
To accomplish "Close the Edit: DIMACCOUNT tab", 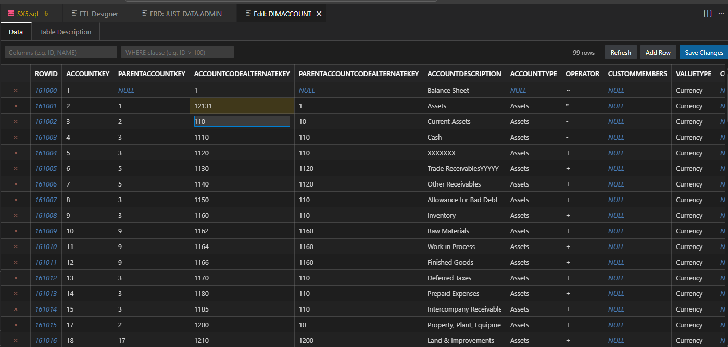I will pyautogui.click(x=319, y=14).
